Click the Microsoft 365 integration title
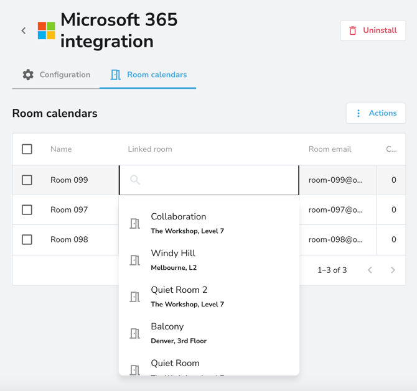 (119, 30)
